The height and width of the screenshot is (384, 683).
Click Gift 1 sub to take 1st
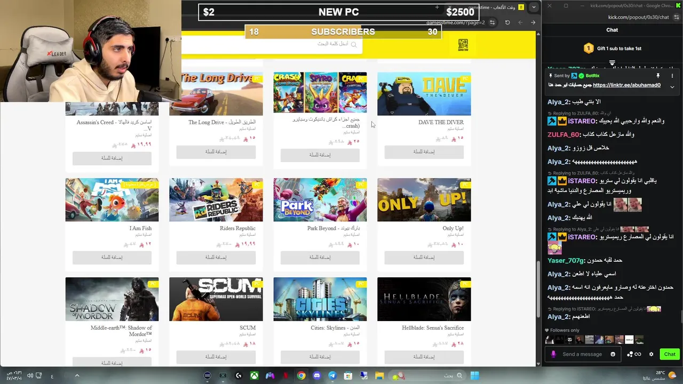[x=619, y=49]
